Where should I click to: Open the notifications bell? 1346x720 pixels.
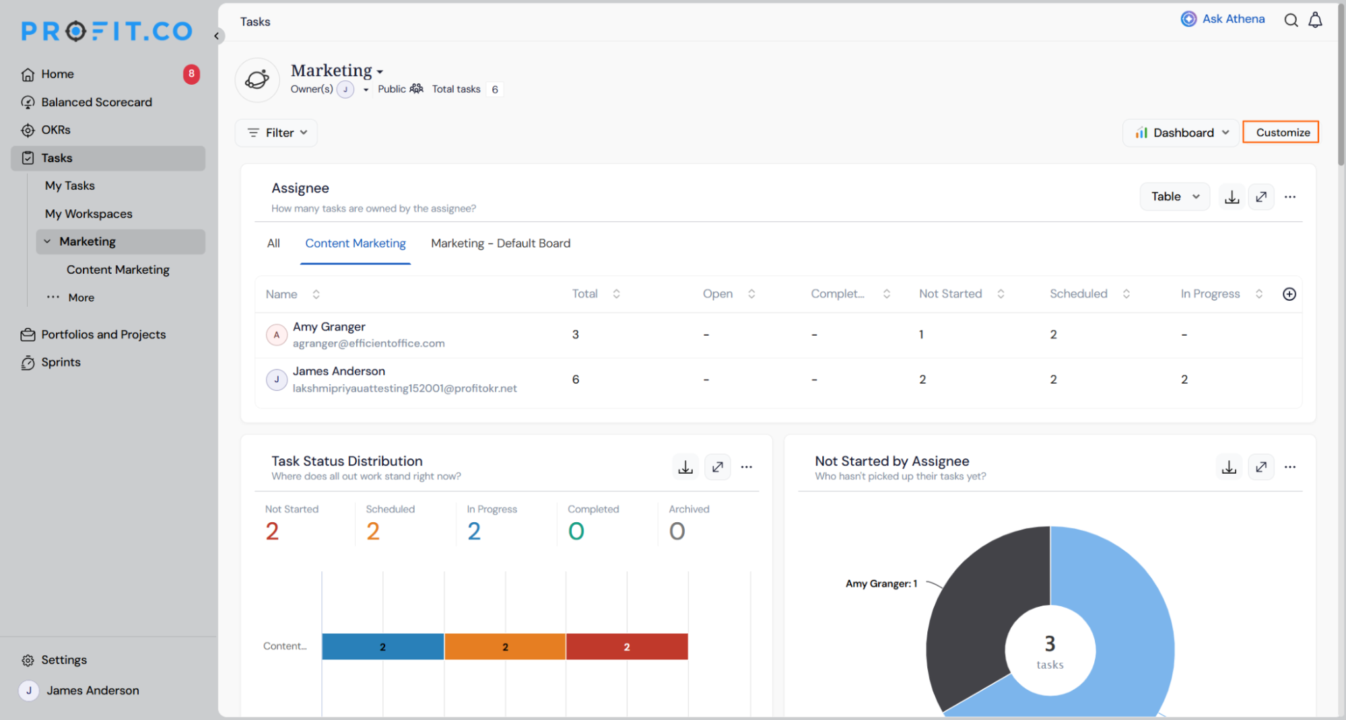(x=1315, y=20)
